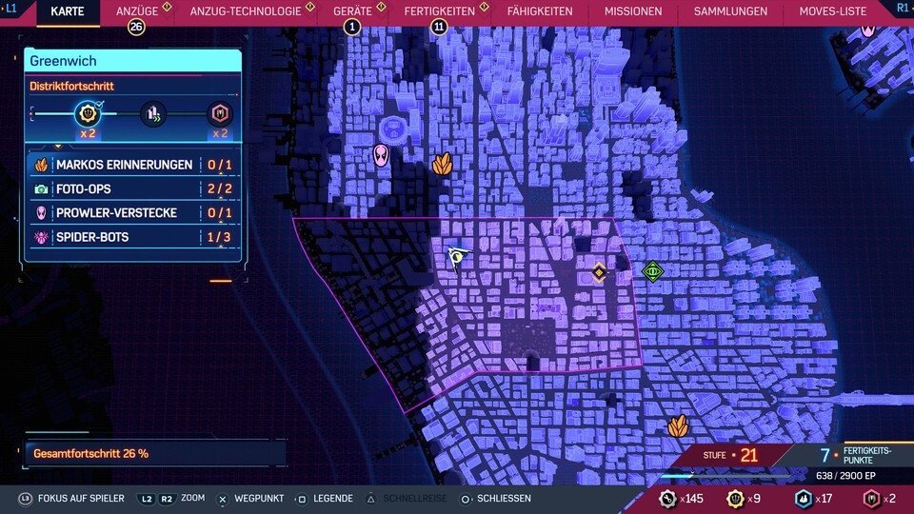Click the Geräte badge showing 1

pos(351,27)
